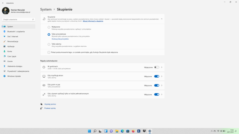Open the Windows Start menu

coord(90,131)
